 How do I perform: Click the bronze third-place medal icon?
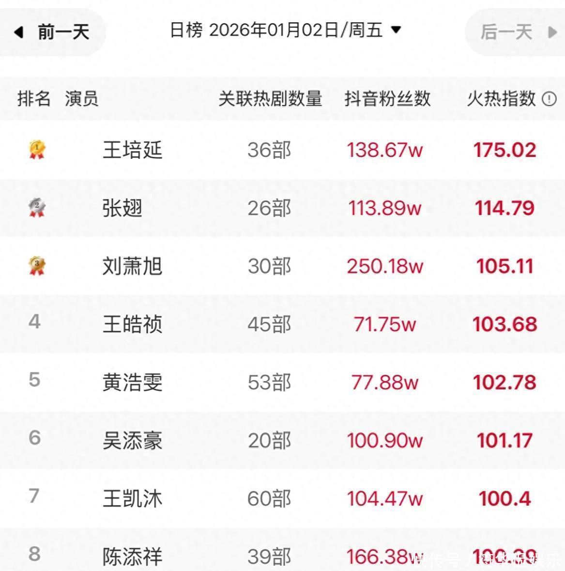[37, 265]
